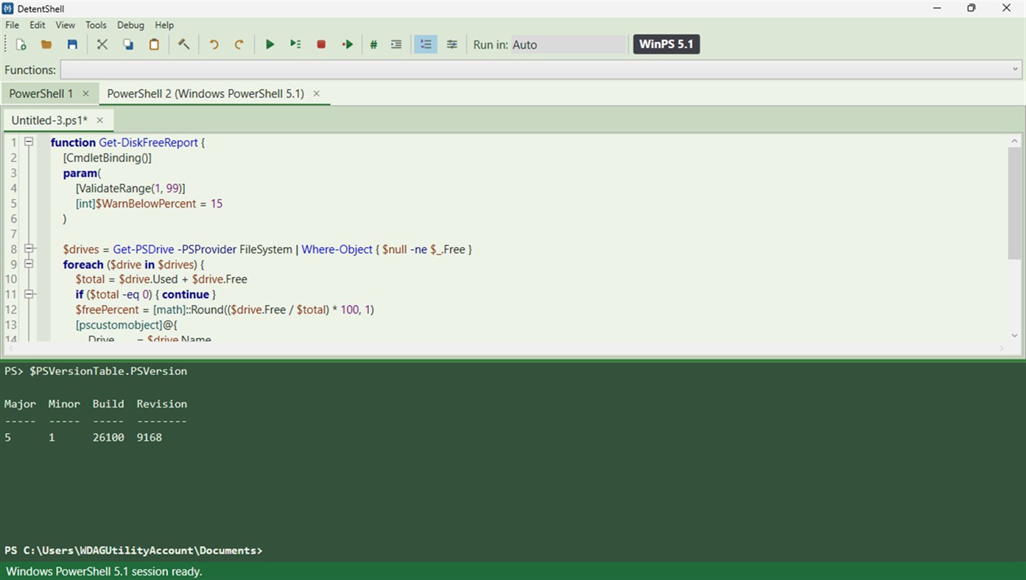Collapse the if block fold on line 11
Viewport: 1026px width, 580px height.
click(29, 294)
